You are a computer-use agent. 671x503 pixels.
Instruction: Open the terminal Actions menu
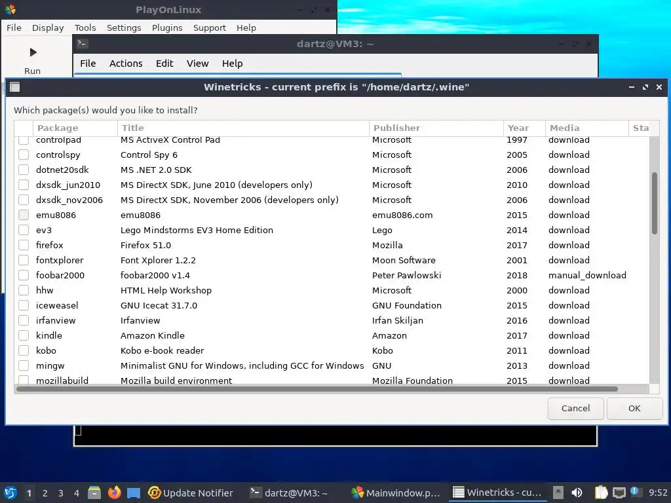tap(126, 64)
